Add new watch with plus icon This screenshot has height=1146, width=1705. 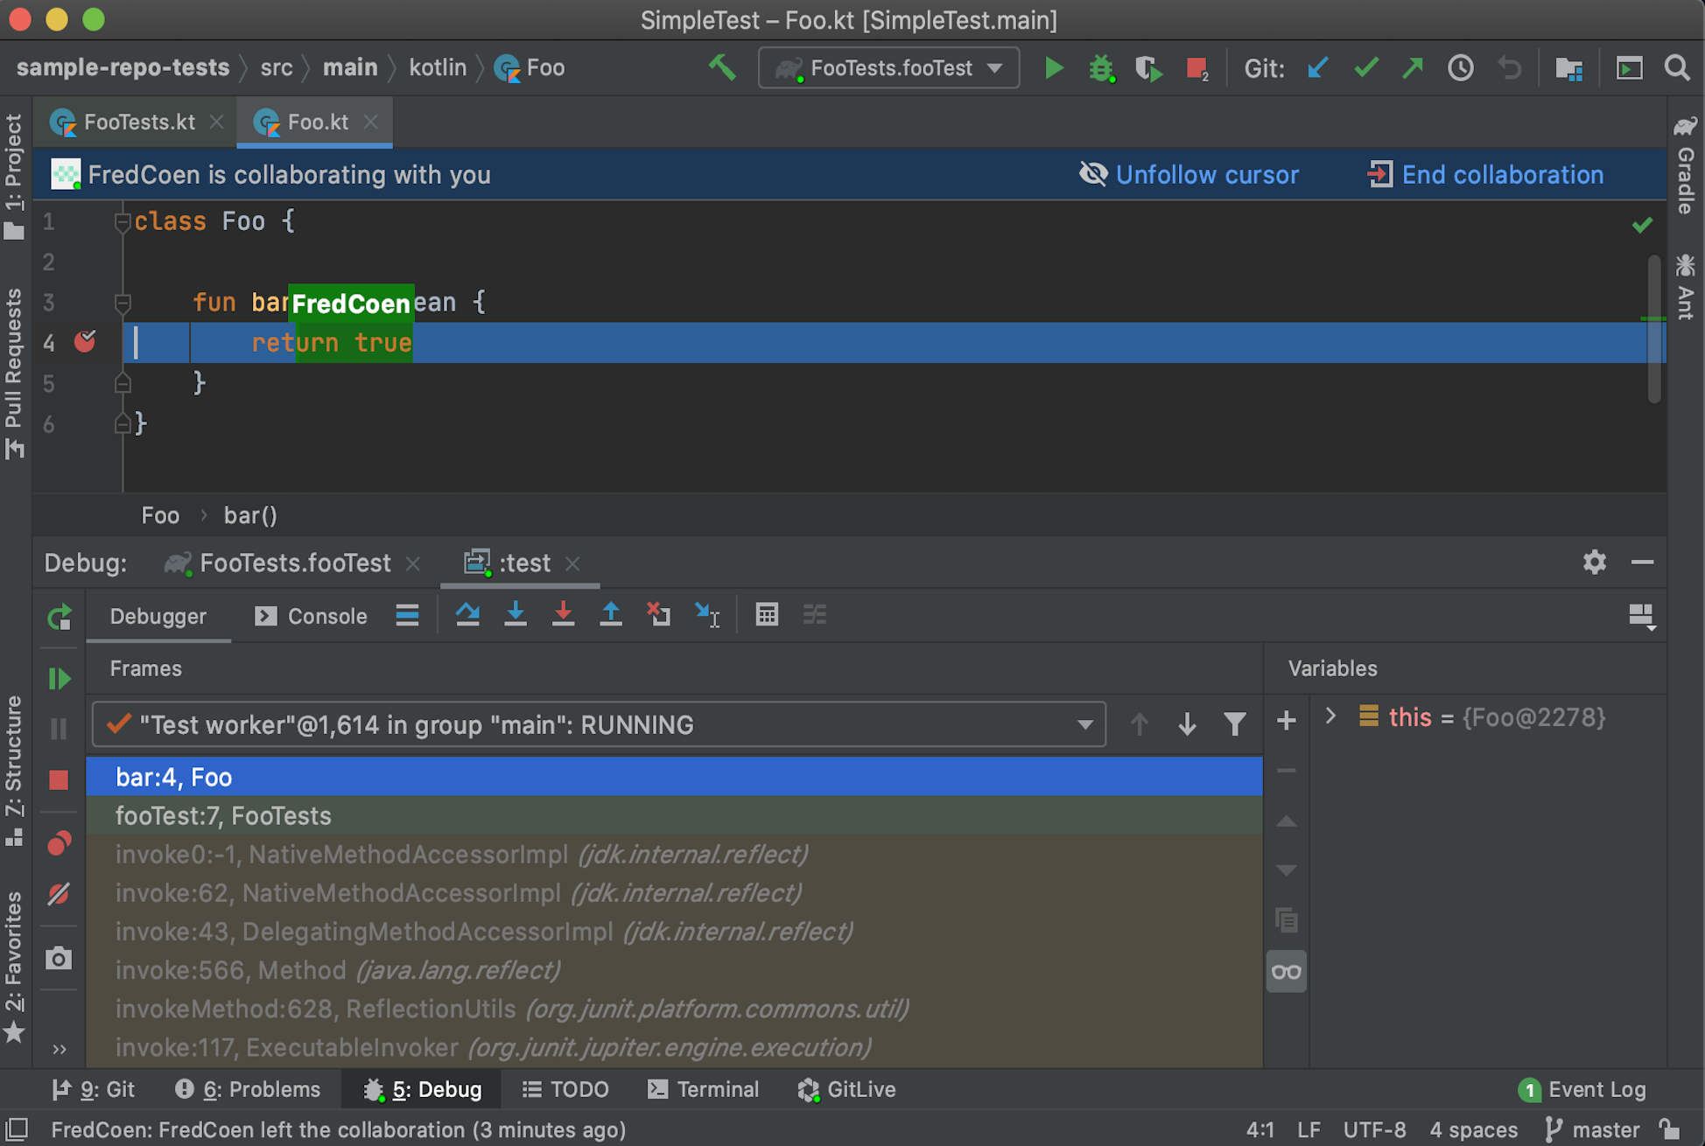(x=1286, y=721)
